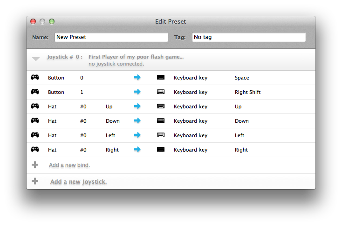This screenshot has height=226, width=342.
Task: Click the plus icon beside Add a new bind
Action: pyautogui.click(x=35, y=165)
